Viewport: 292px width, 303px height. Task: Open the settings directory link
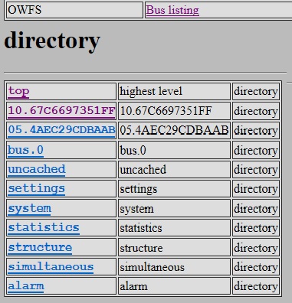click(x=36, y=189)
